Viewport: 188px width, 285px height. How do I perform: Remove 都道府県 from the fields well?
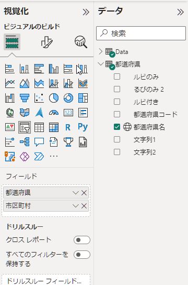point(84,193)
